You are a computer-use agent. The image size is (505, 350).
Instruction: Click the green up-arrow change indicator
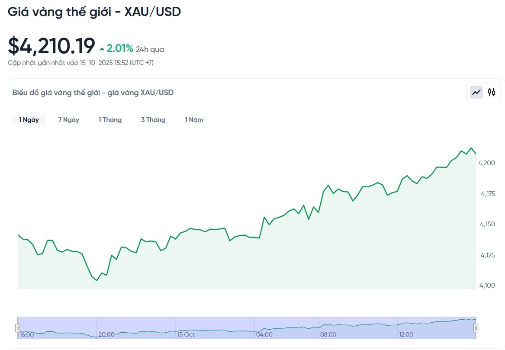[x=102, y=49]
